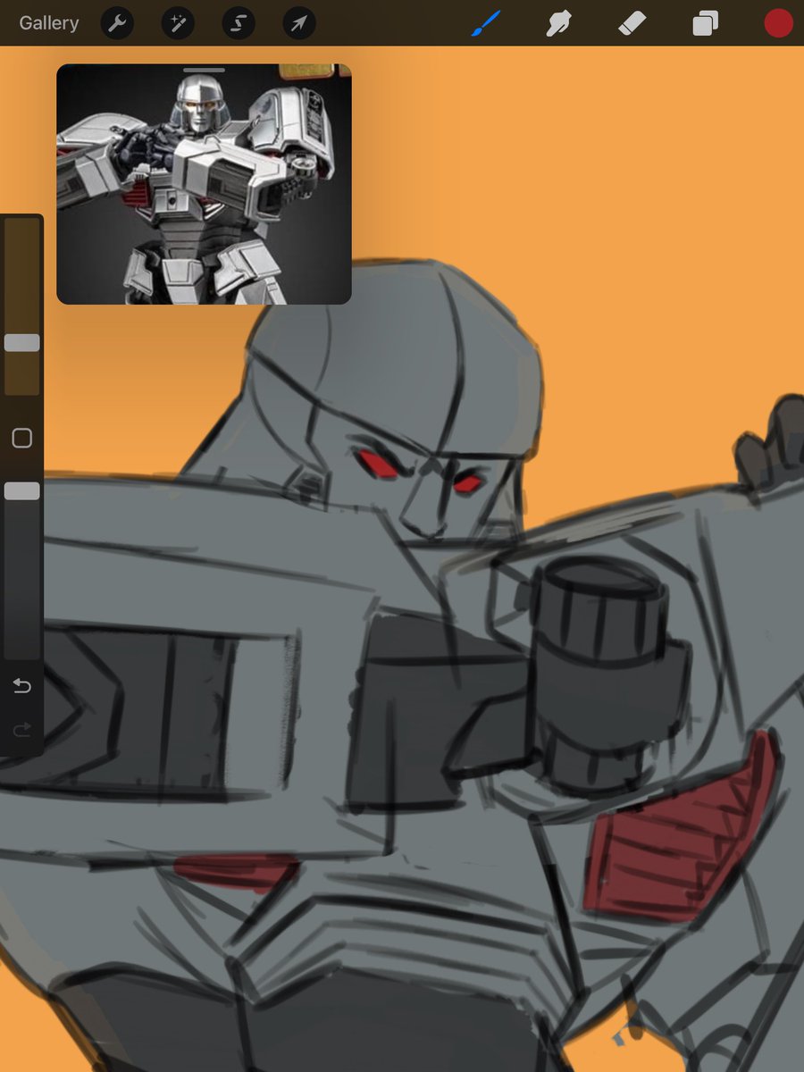Click the brush size slider handle

(x=21, y=343)
